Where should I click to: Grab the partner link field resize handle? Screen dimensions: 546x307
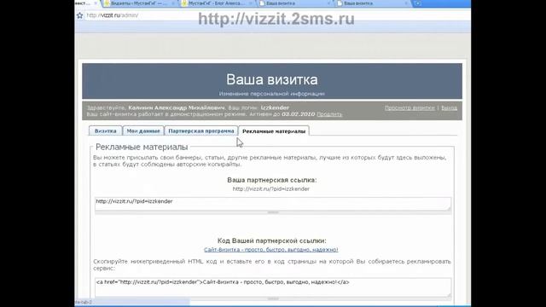coord(273,212)
